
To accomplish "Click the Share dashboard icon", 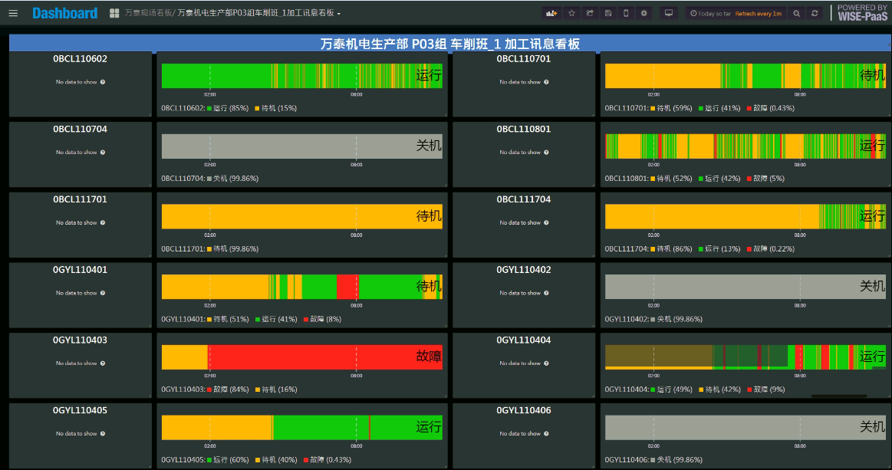I will tap(590, 13).
